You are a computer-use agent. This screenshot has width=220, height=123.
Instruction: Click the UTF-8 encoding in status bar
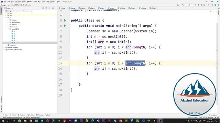[x=205, y=117]
